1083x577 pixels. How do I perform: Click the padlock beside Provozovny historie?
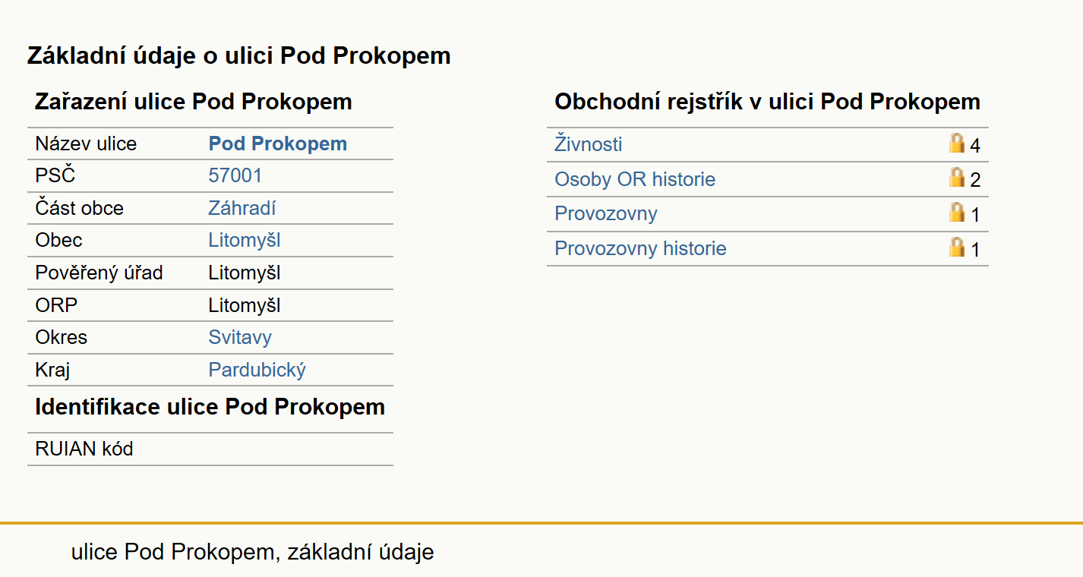coord(957,247)
